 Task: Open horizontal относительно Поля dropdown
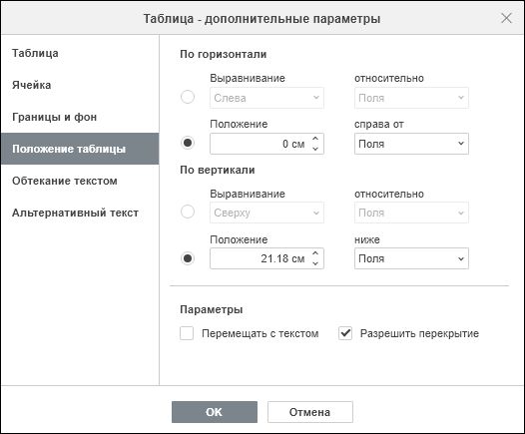pyautogui.click(x=411, y=98)
